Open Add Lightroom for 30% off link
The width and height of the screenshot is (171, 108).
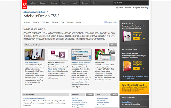136,78
